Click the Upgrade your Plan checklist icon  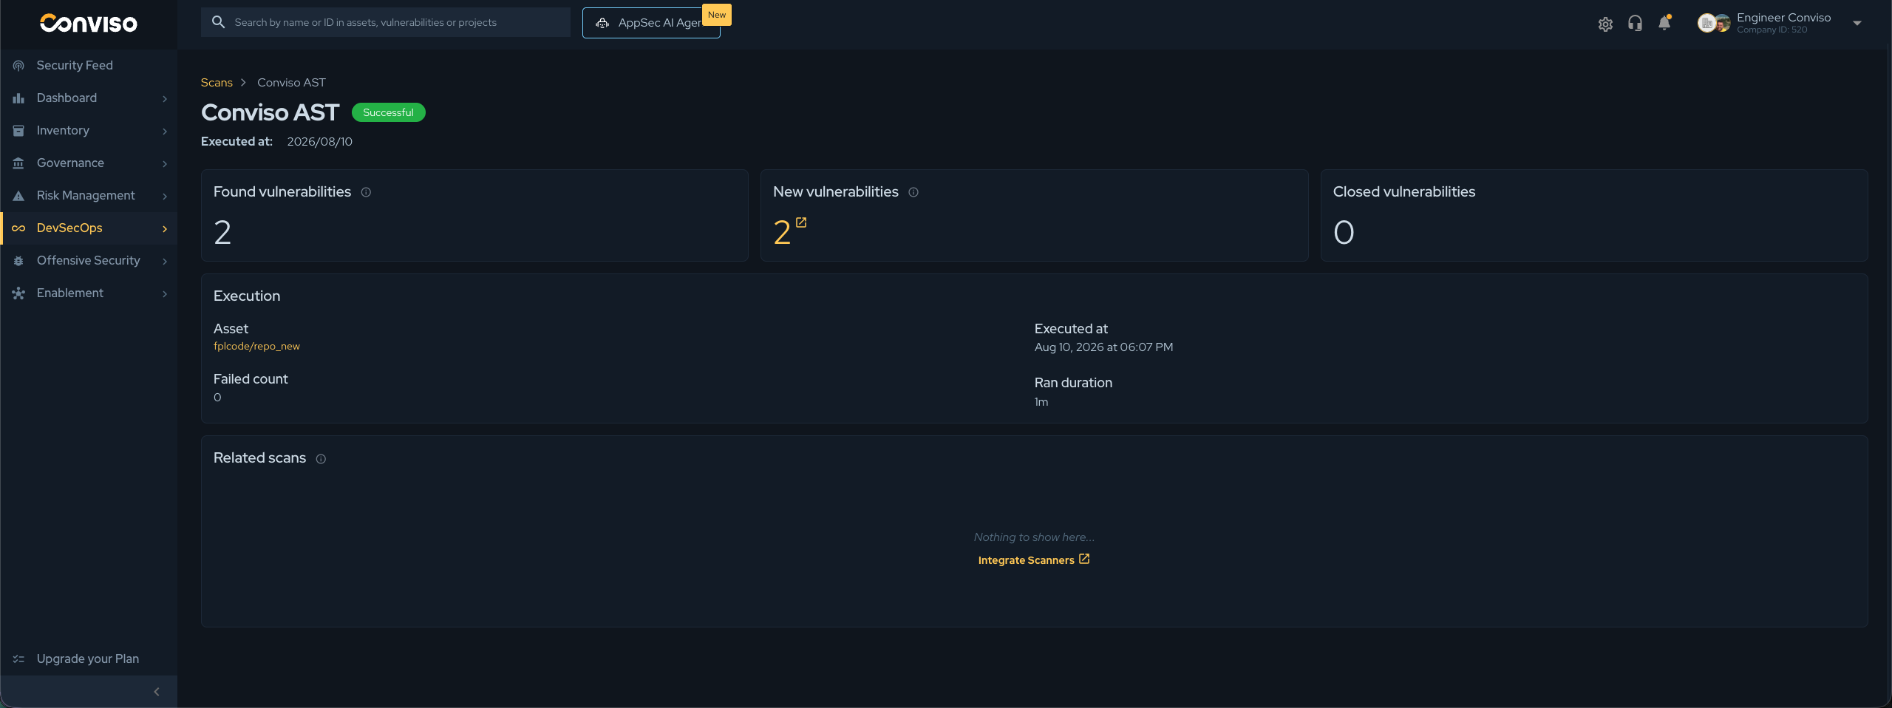(18, 659)
